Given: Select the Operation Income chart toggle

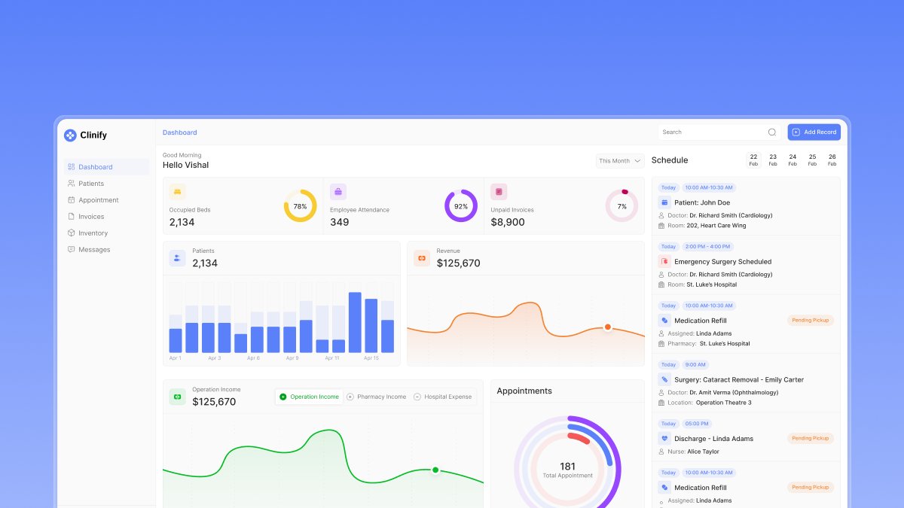Looking at the screenshot, I should point(310,397).
